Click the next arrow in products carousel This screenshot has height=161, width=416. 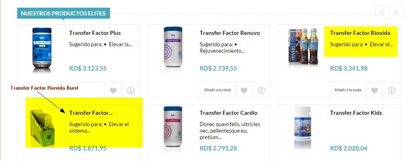click(x=396, y=13)
